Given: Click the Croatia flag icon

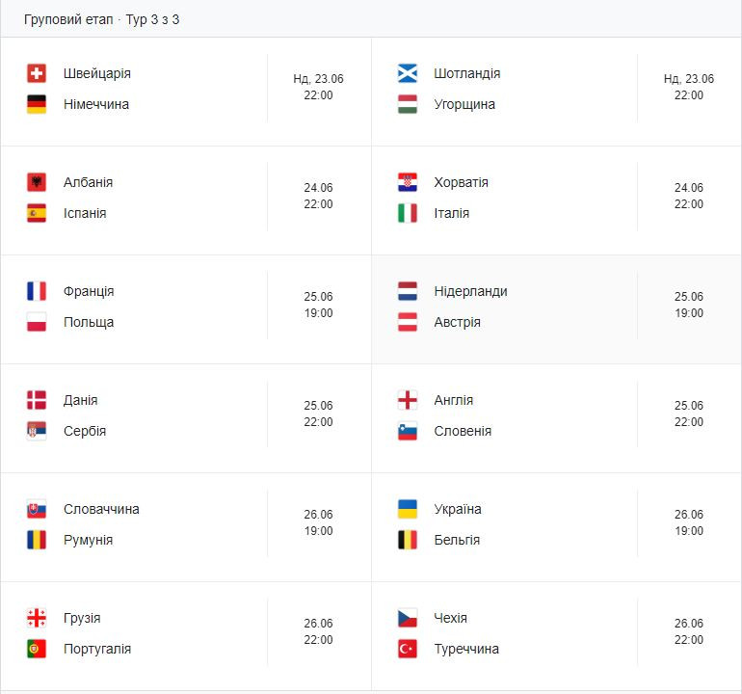Looking at the screenshot, I should pyautogui.click(x=407, y=182).
